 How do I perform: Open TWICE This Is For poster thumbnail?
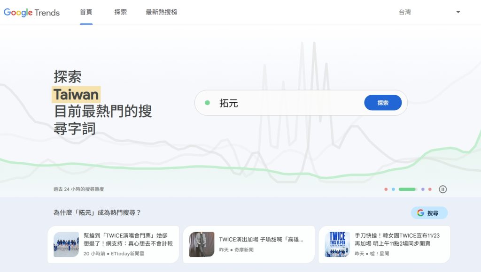(337, 244)
